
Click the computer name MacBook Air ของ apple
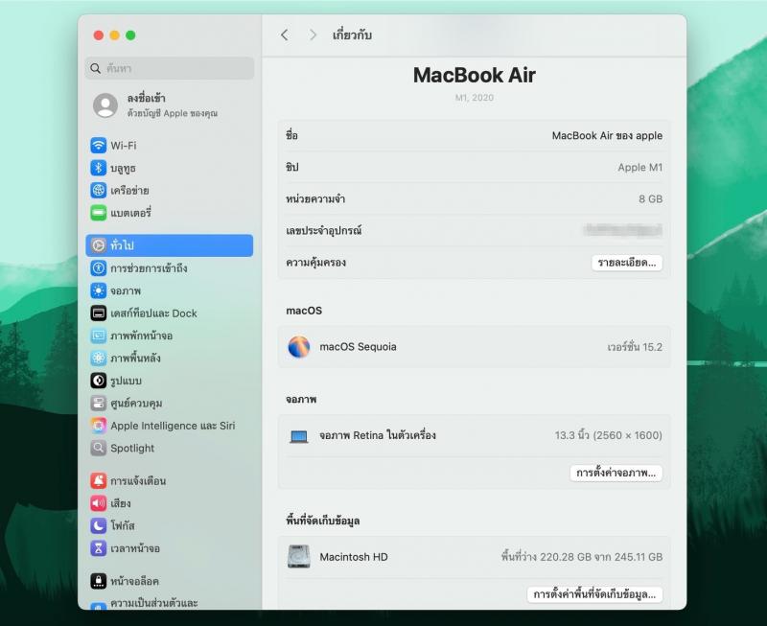pos(606,136)
